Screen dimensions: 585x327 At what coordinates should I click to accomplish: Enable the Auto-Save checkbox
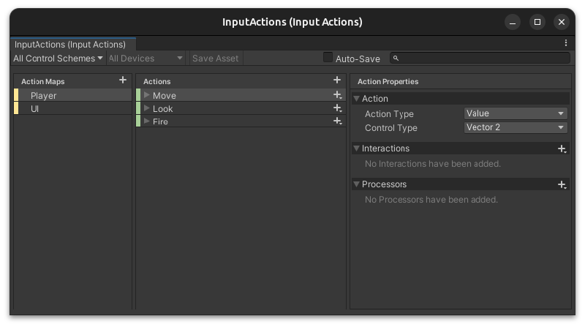click(x=328, y=58)
